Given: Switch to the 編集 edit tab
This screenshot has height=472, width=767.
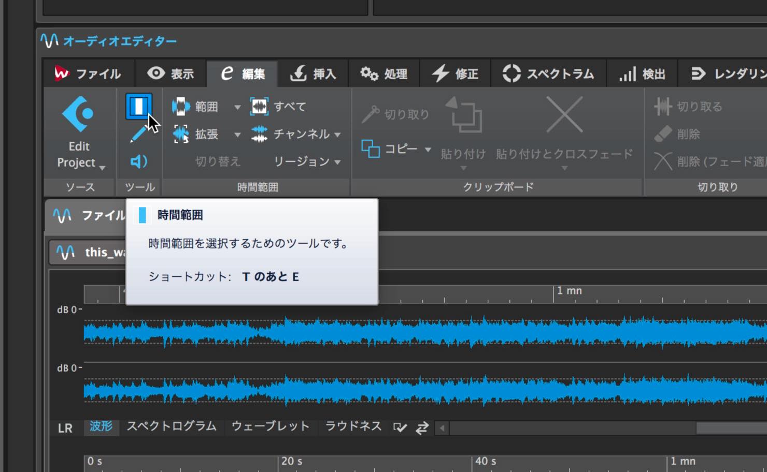Looking at the screenshot, I should pos(242,74).
